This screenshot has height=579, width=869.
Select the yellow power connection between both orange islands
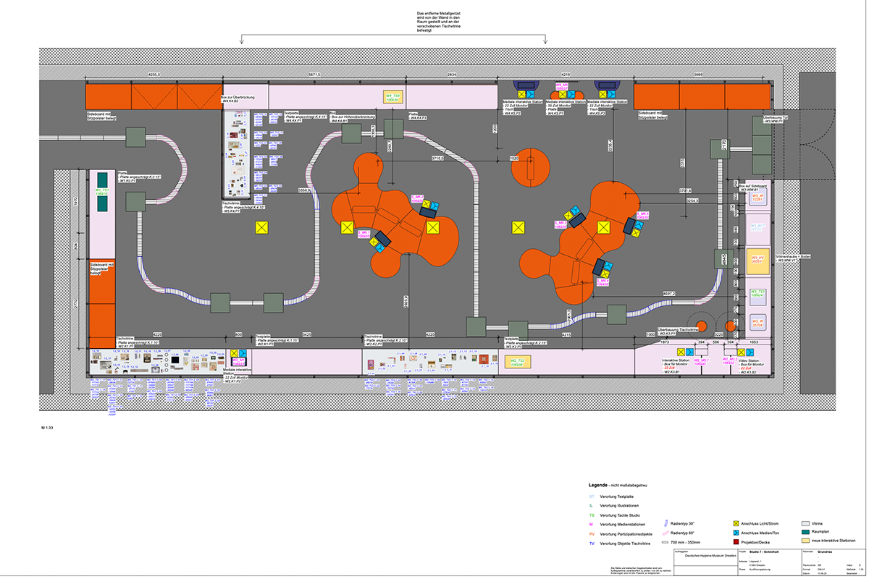(x=518, y=228)
